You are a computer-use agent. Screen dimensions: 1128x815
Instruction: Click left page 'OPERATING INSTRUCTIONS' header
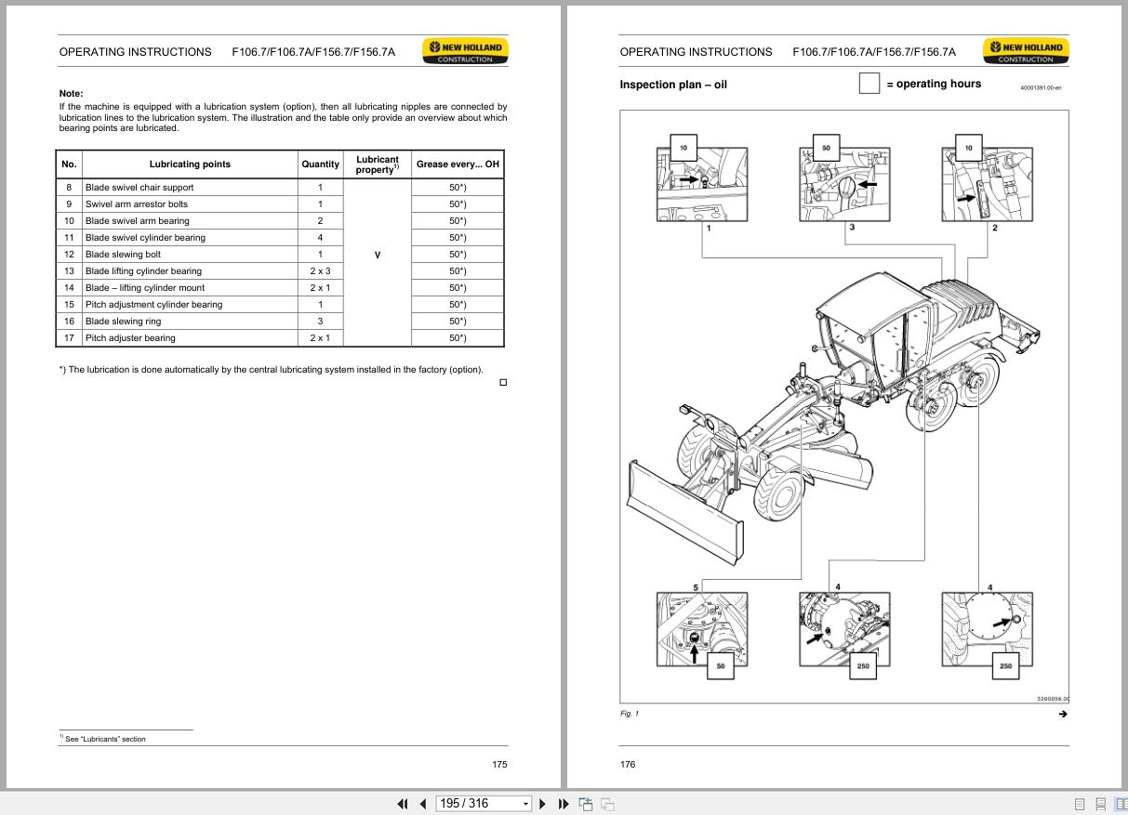tap(136, 52)
